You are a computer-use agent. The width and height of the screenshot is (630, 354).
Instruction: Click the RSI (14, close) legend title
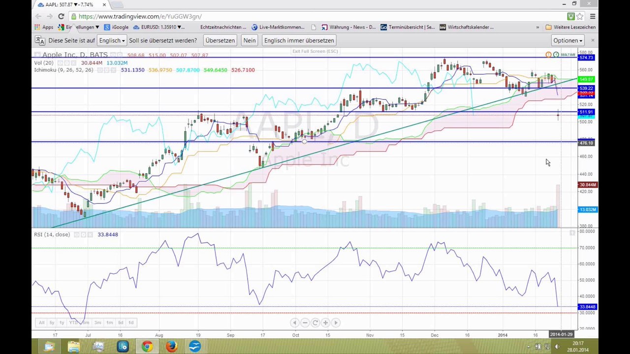pos(52,235)
